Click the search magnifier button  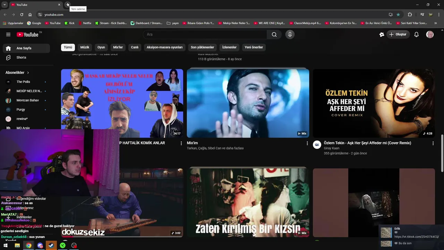274,34
